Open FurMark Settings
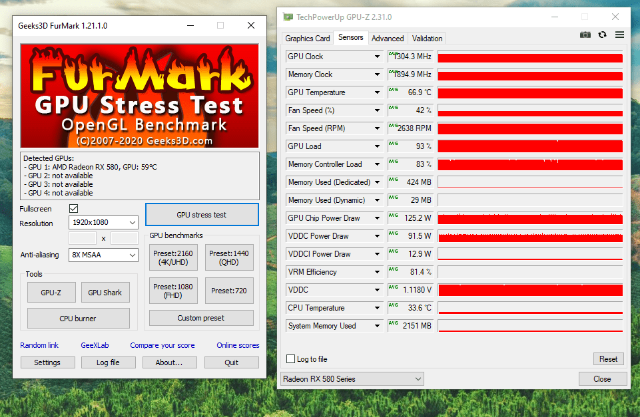640x417 pixels. click(x=48, y=362)
